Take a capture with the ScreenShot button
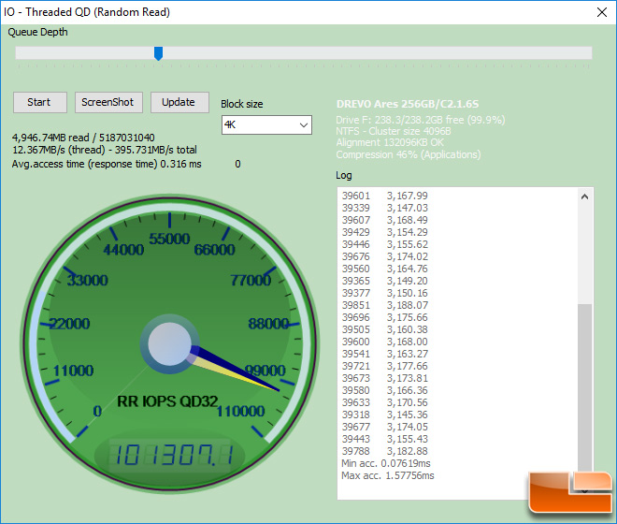This screenshot has height=524, width=617. [x=108, y=102]
